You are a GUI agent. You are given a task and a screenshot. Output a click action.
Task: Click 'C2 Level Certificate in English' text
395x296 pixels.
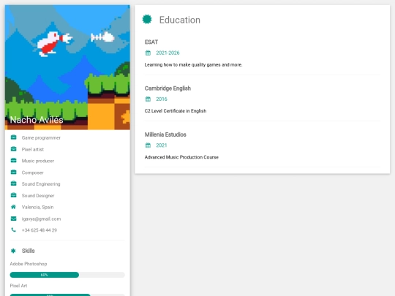point(176,111)
